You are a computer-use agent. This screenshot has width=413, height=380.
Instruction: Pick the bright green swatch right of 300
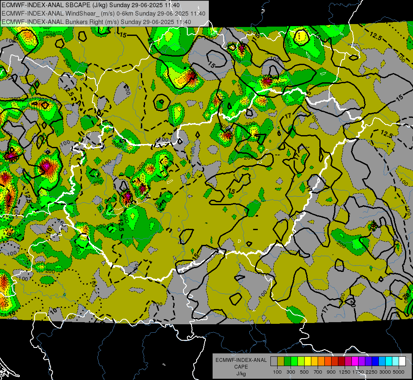[294, 361]
